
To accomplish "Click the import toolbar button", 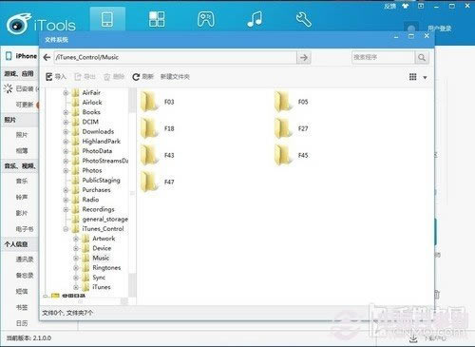I will (56, 77).
